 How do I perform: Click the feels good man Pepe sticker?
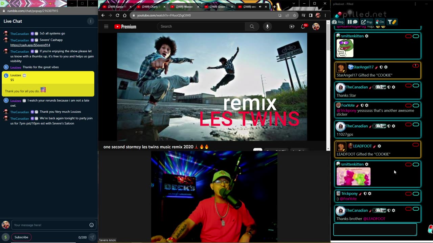pos(345,48)
